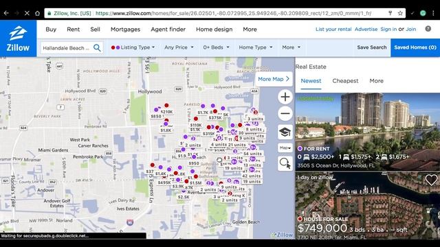Expand More Map view
Image resolution: width=440 pixels, height=247 pixels.
pyautogui.click(x=274, y=79)
